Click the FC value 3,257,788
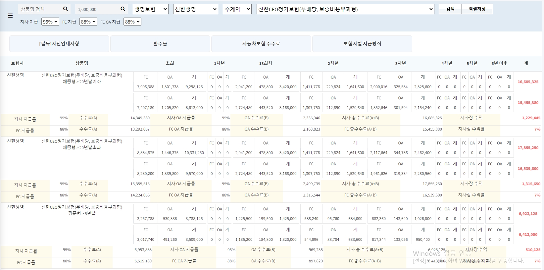The image size is (544, 270). pyautogui.click(x=146, y=219)
